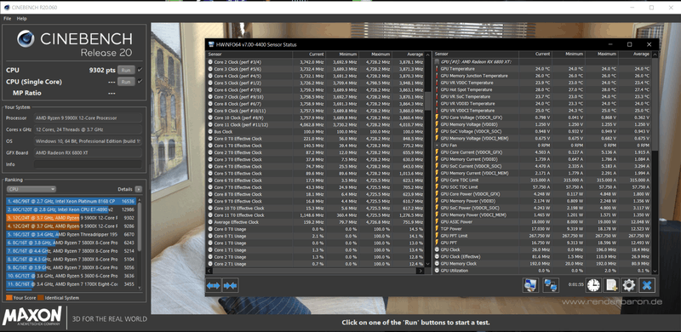Screen dimensions: 681x332
Task: Open the Ranking CPU dropdown
Action: pos(31,189)
